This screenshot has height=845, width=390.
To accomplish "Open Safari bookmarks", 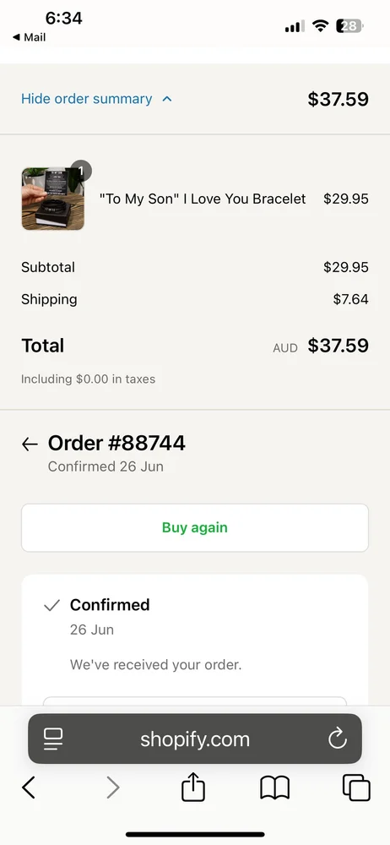I will [x=274, y=788].
